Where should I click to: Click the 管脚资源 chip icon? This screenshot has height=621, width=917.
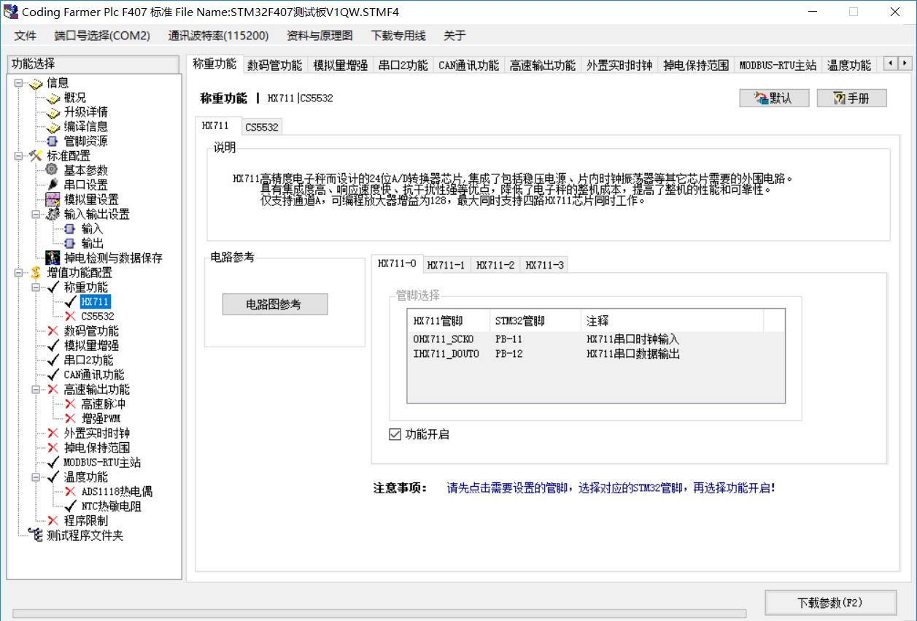(53, 142)
